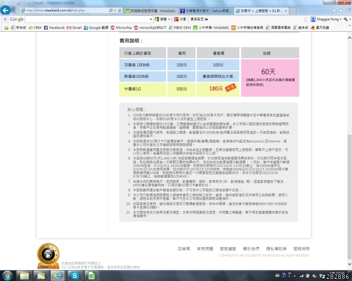352x281 pixels.
Task: Refresh the page with the reload icon
Action: [120, 10]
